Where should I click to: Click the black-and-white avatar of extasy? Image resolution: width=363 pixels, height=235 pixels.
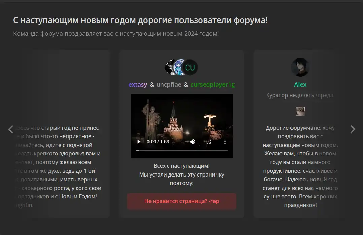click(170, 68)
